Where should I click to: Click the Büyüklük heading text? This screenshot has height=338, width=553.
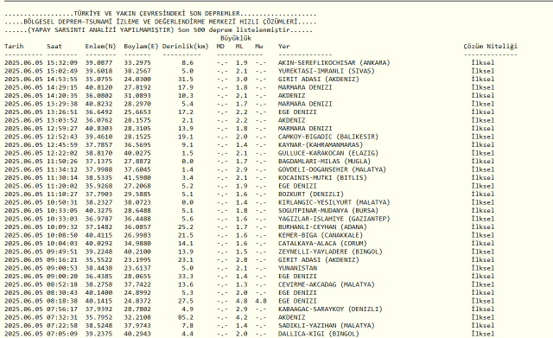point(236,38)
